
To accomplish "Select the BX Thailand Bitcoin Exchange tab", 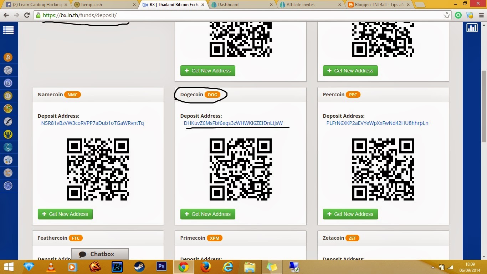I will tap(173, 5).
